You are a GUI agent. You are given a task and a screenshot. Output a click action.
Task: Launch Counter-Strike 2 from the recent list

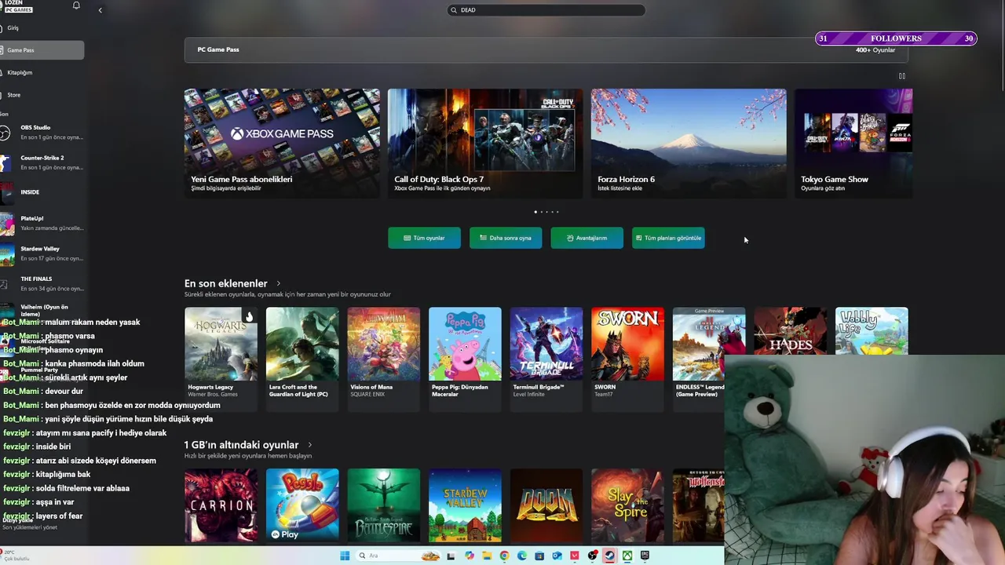click(42, 162)
